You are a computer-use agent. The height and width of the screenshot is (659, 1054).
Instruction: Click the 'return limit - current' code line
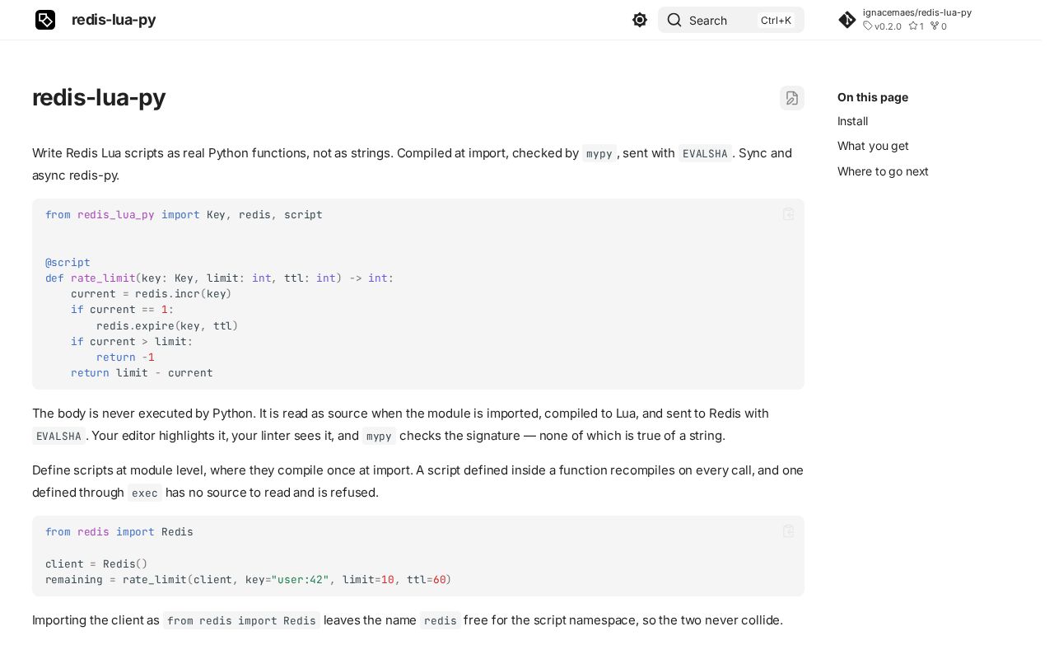[142, 372]
